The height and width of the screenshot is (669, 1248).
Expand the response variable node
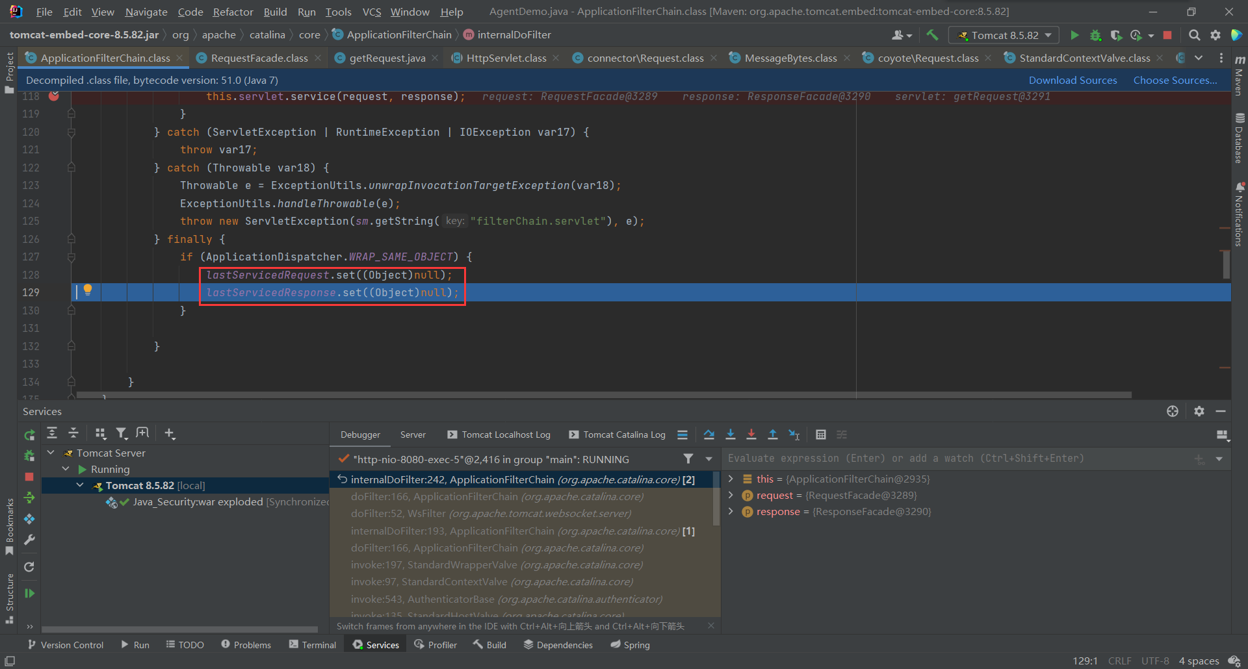pos(731,511)
